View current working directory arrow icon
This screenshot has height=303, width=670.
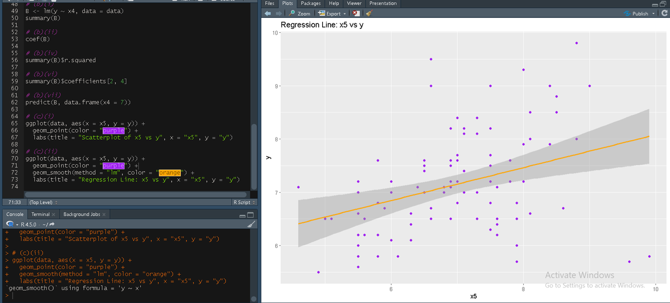coord(51,224)
